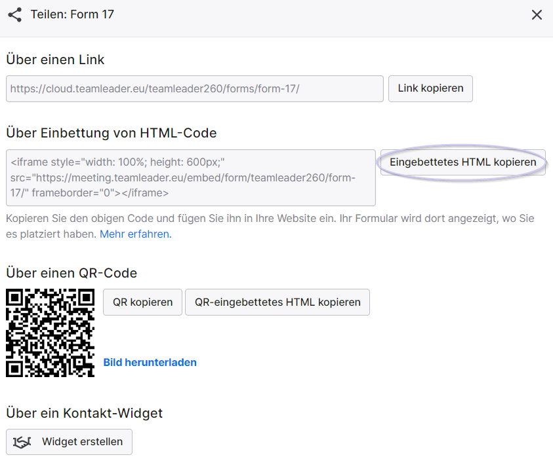Image resolution: width=553 pixels, height=474 pixels.
Task: Click the Link kopieren button
Action: pos(430,88)
